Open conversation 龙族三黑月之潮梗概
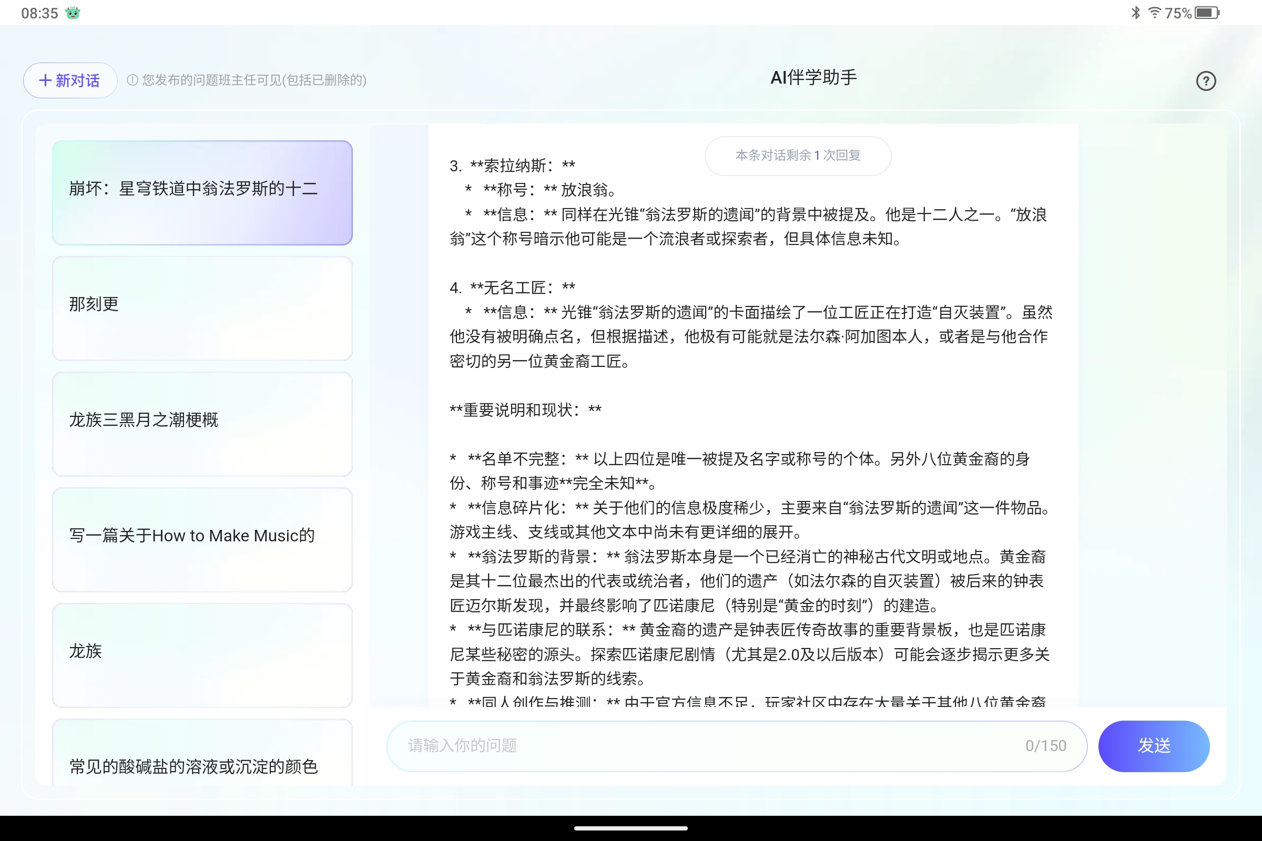Image resolution: width=1262 pixels, height=841 pixels. pyautogui.click(x=202, y=424)
